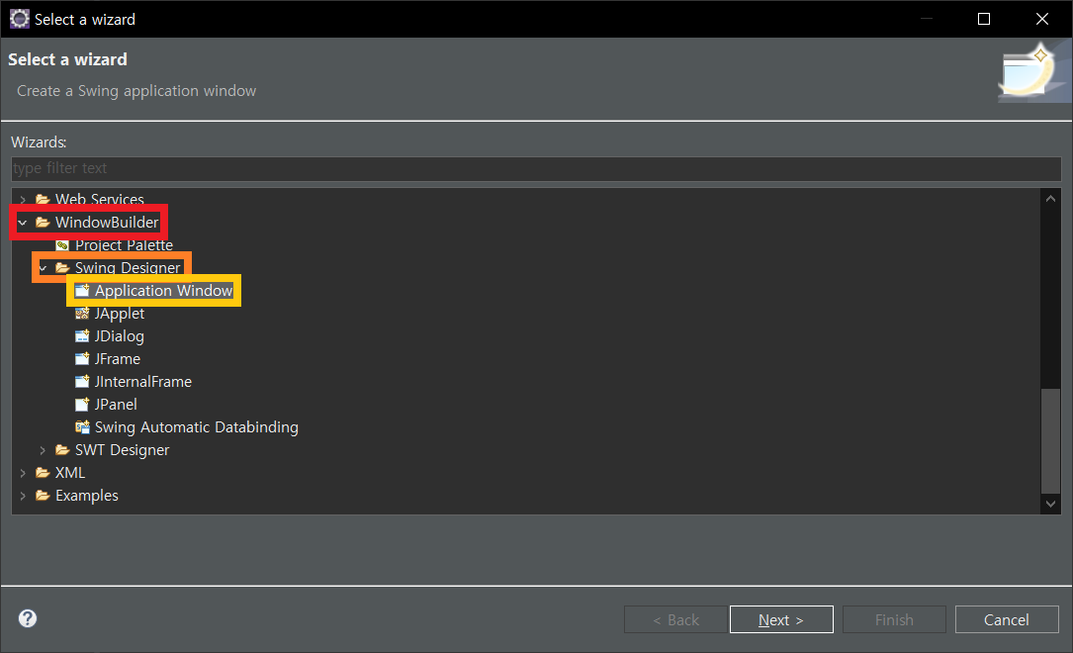Click the disabled Back button

click(x=675, y=619)
